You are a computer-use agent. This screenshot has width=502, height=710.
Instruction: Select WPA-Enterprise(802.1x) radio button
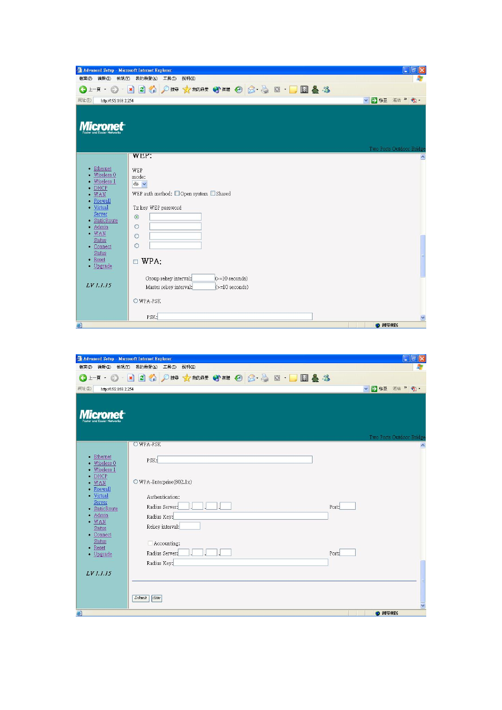click(x=136, y=481)
